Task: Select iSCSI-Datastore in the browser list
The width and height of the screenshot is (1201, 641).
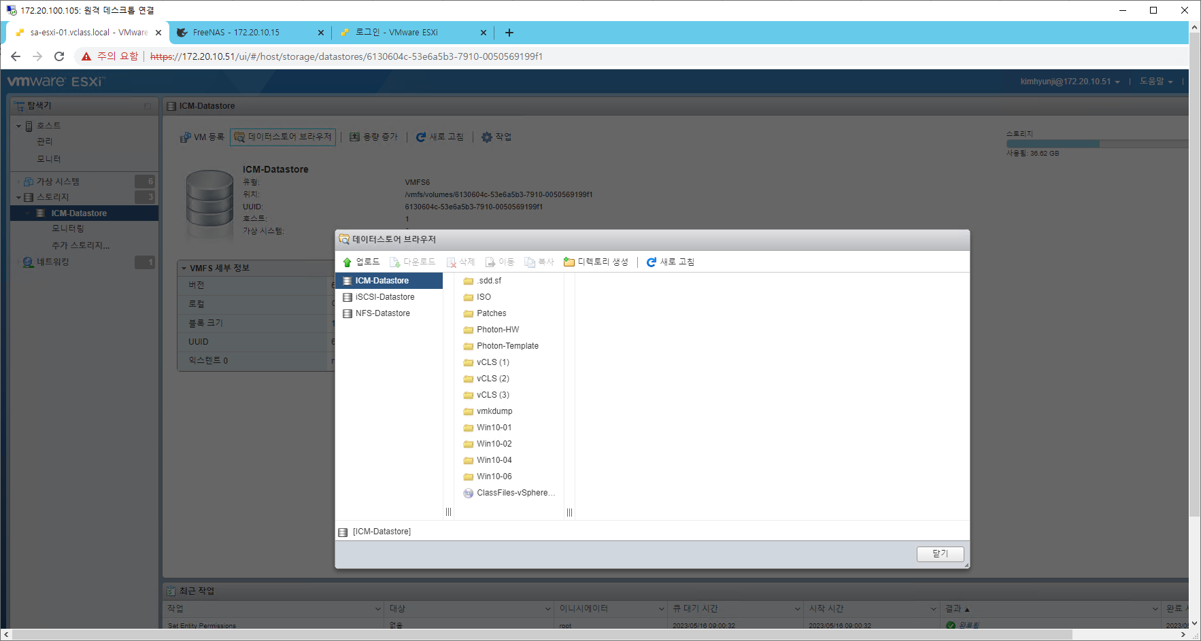Action: point(389,297)
